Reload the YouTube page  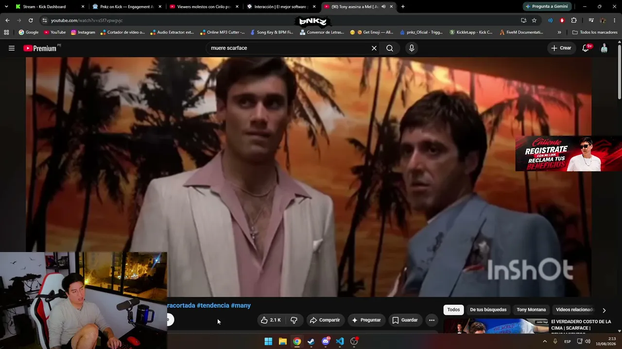point(31,20)
